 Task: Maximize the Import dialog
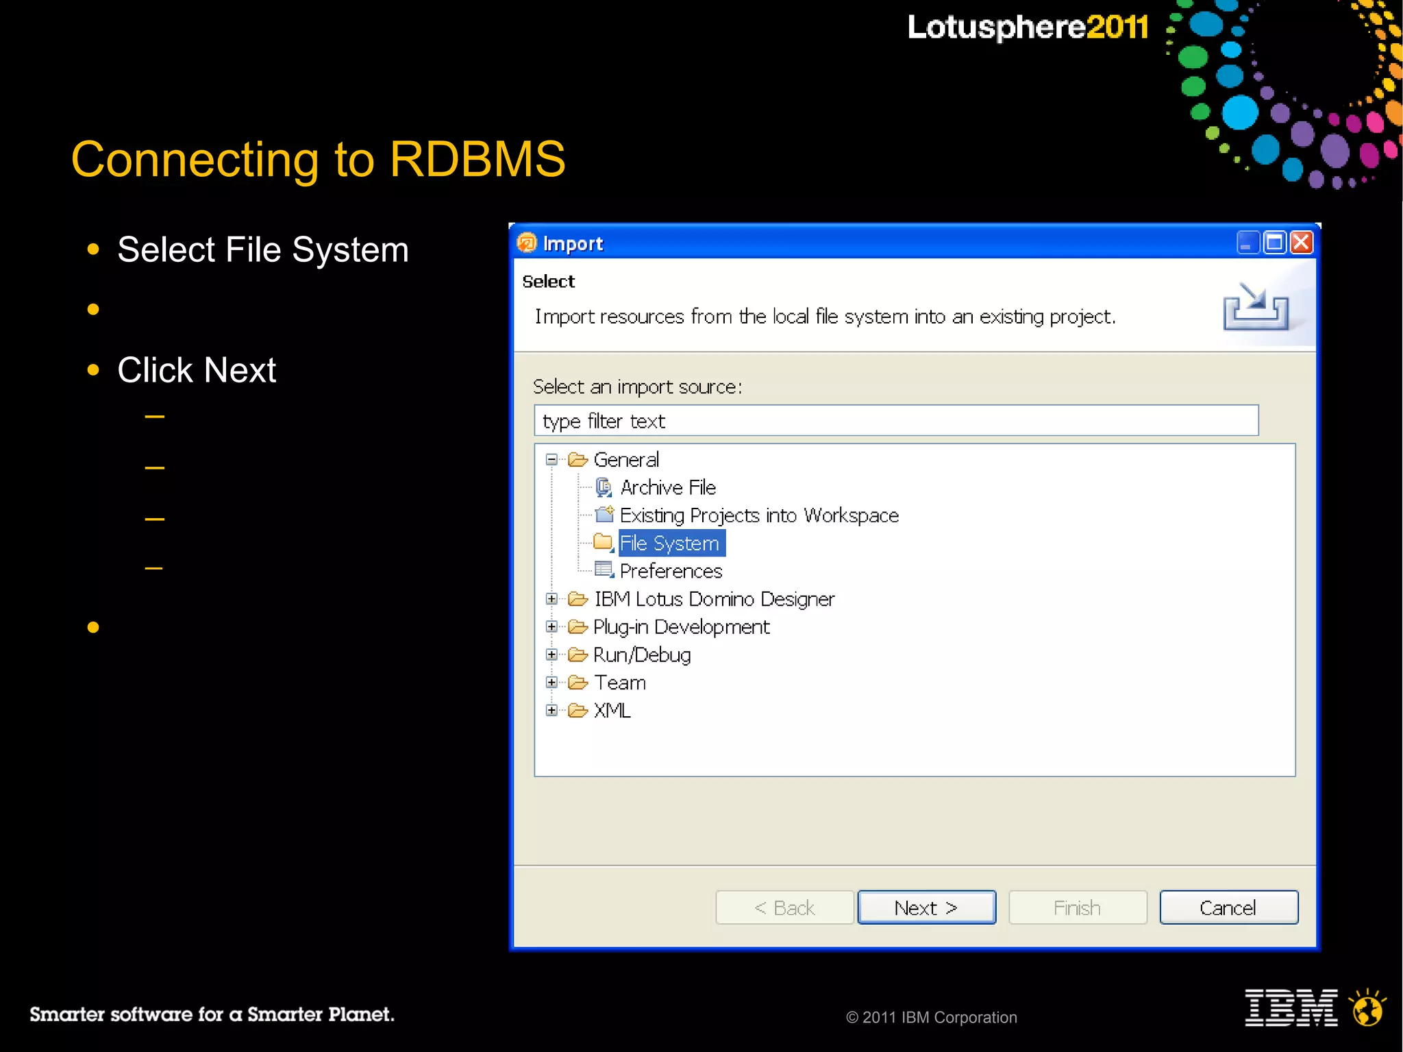pyautogui.click(x=1274, y=243)
